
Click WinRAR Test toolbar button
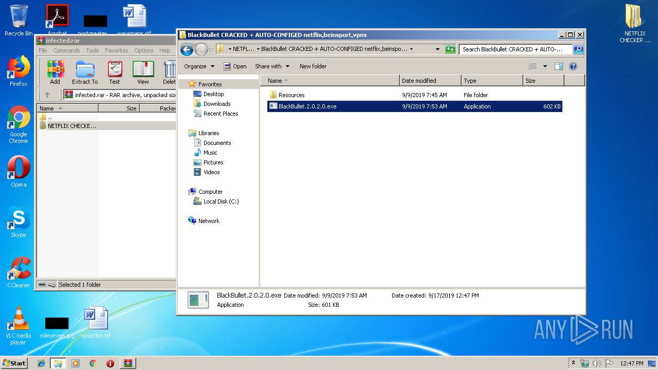pyautogui.click(x=115, y=72)
